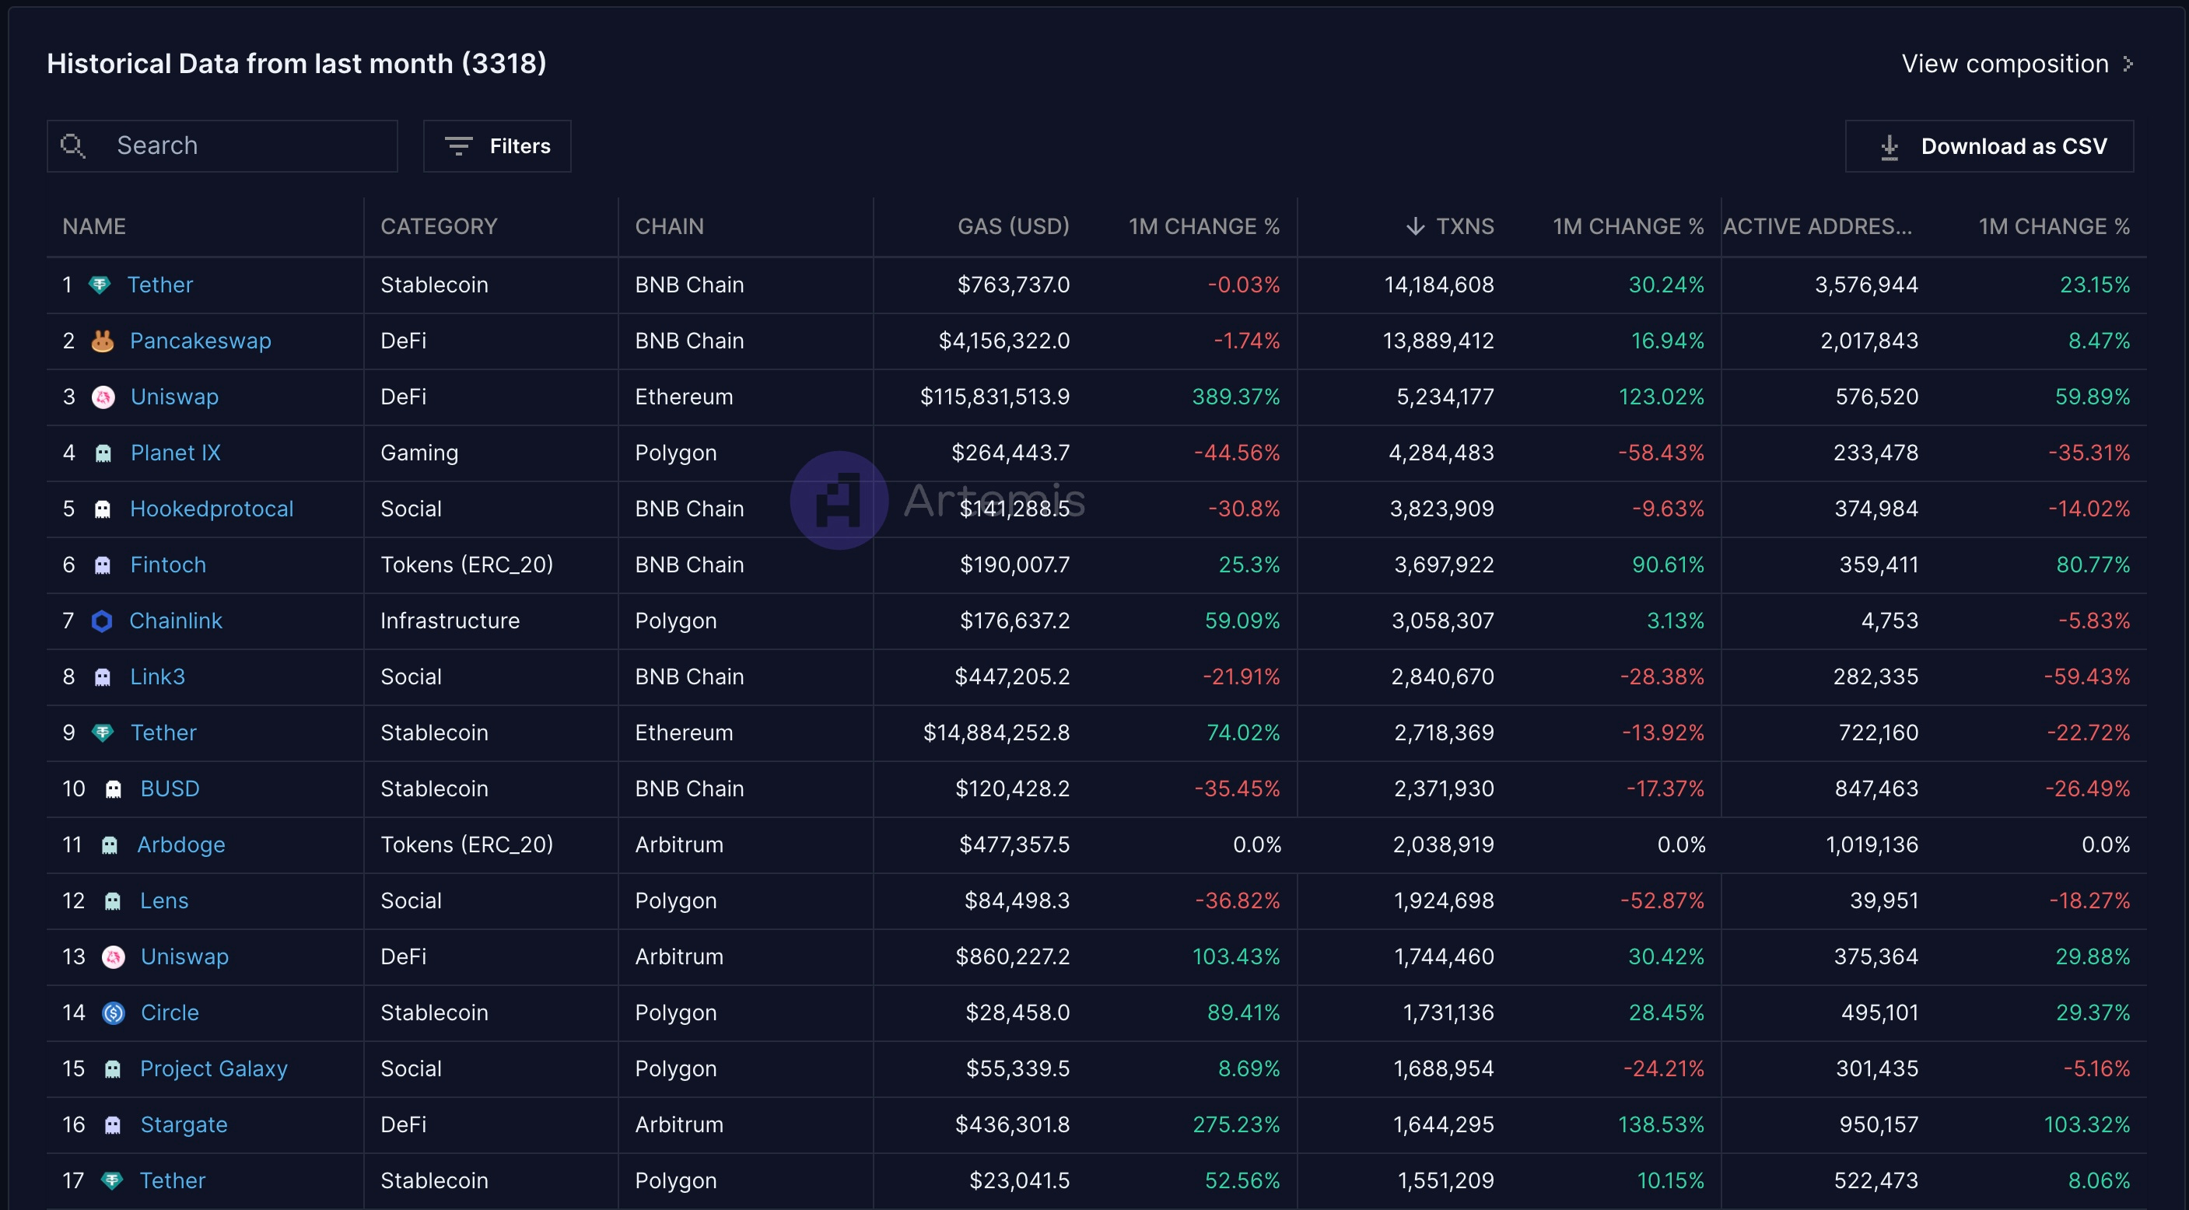The width and height of the screenshot is (2189, 1210).
Task: Click the Stargate ghost icon
Action: click(x=112, y=1125)
